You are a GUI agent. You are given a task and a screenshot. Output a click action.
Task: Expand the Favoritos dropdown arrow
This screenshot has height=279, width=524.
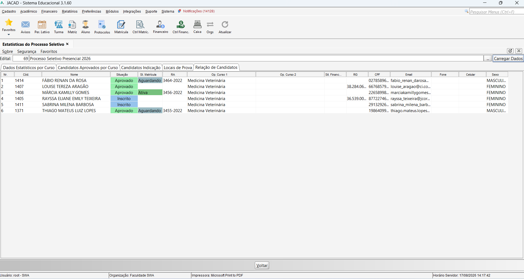9,35
